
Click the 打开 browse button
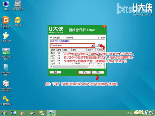[x=100, y=45]
